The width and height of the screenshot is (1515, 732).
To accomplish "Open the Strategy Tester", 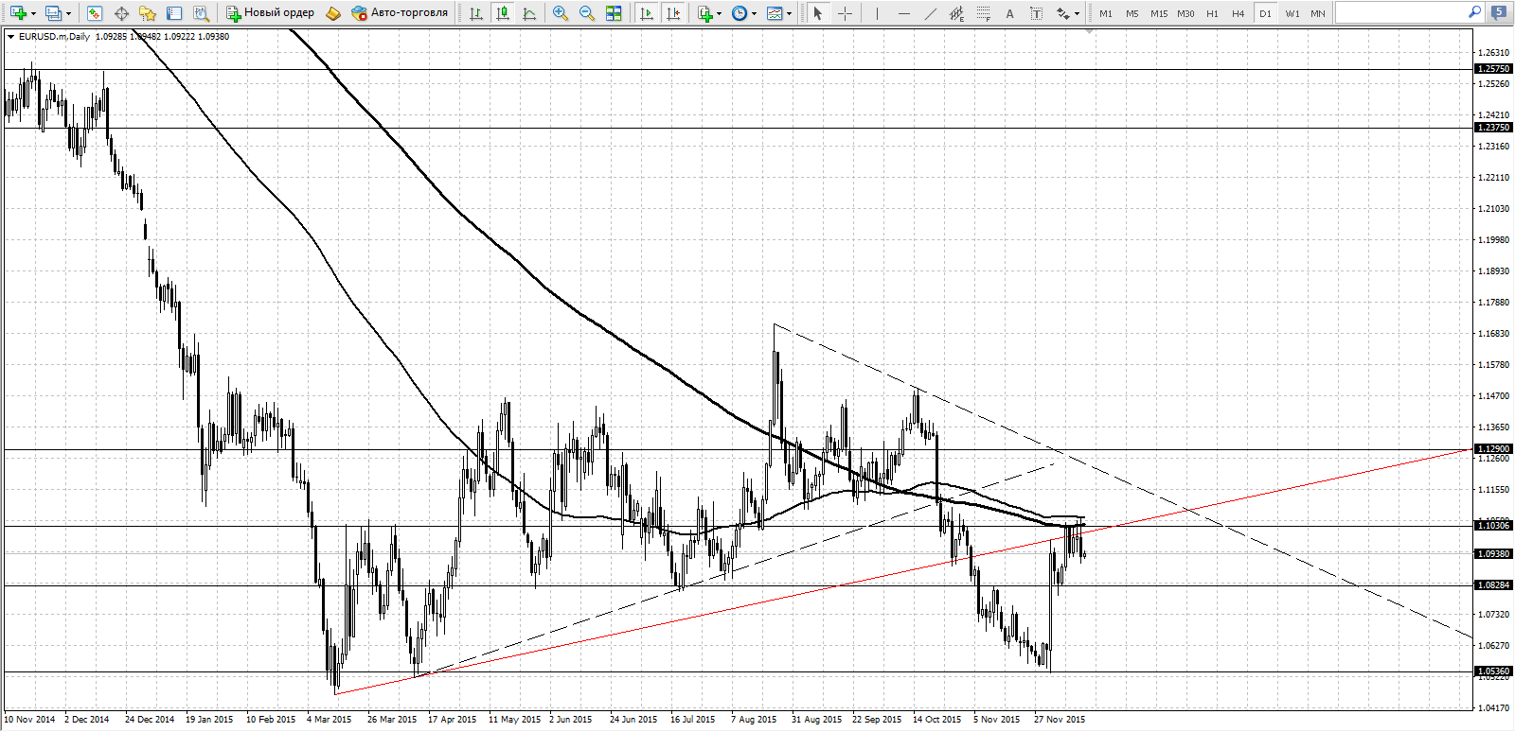I will point(201,13).
